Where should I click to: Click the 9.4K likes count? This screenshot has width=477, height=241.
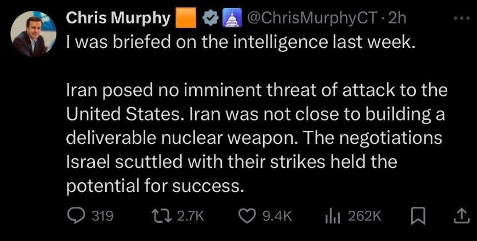275,216
